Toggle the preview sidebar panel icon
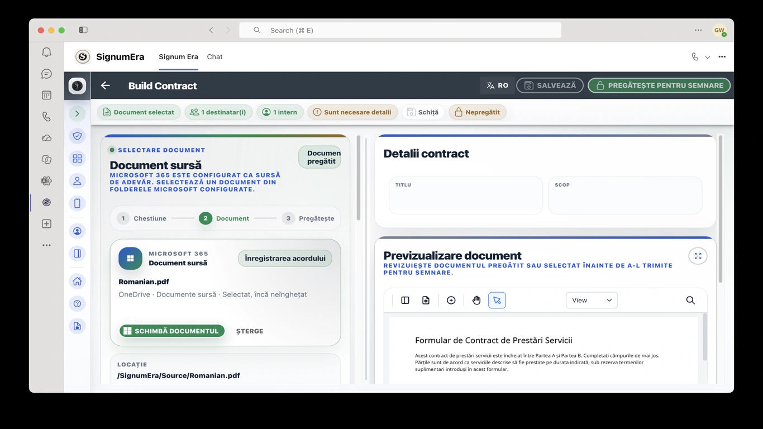763x429 pixels. pyautogui.click(x=406, y=301)
